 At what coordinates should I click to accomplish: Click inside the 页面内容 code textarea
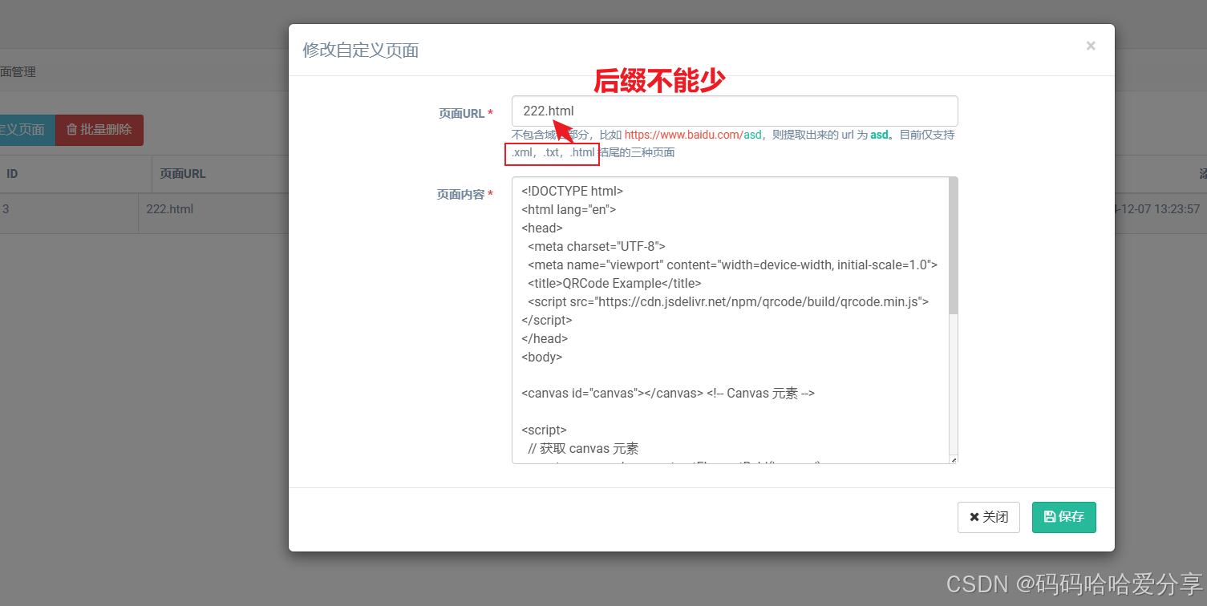click(730, 320)
